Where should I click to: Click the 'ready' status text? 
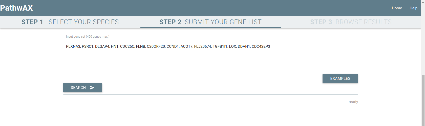coord(353,102)
